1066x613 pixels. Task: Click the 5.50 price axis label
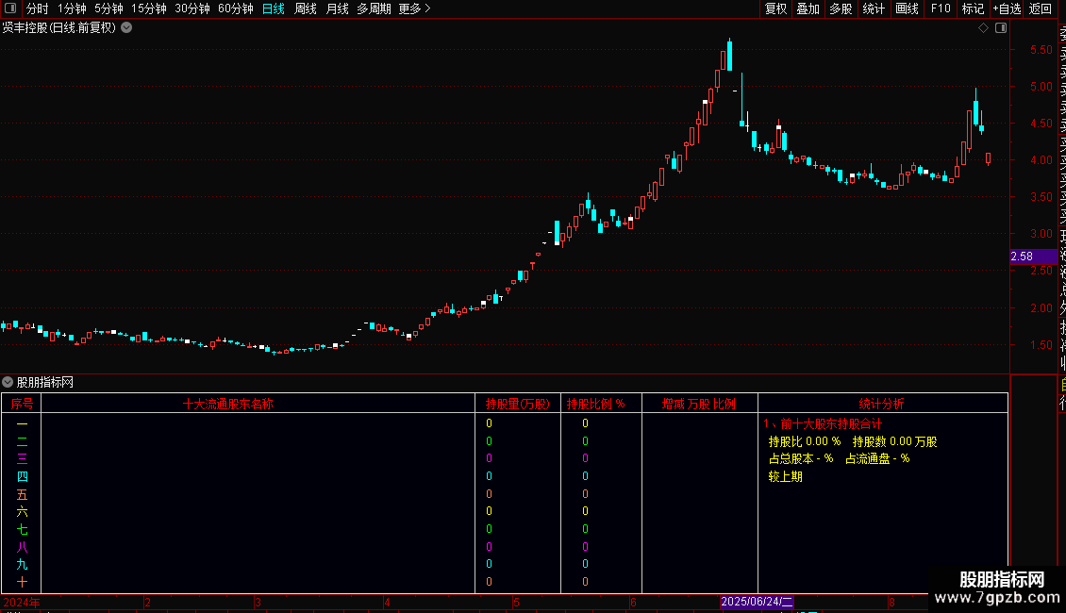[x=1041, y=50]
